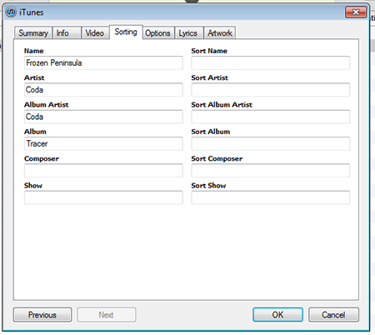
Task: Focus the empty Composer field
Action: click(103, 171)
